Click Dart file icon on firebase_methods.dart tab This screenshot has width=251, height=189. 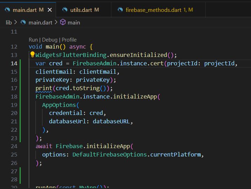[x=120, y=10]
